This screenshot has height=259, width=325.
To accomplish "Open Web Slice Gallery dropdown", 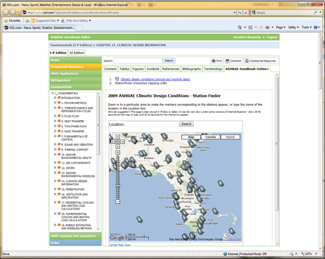I will [76, 21].
